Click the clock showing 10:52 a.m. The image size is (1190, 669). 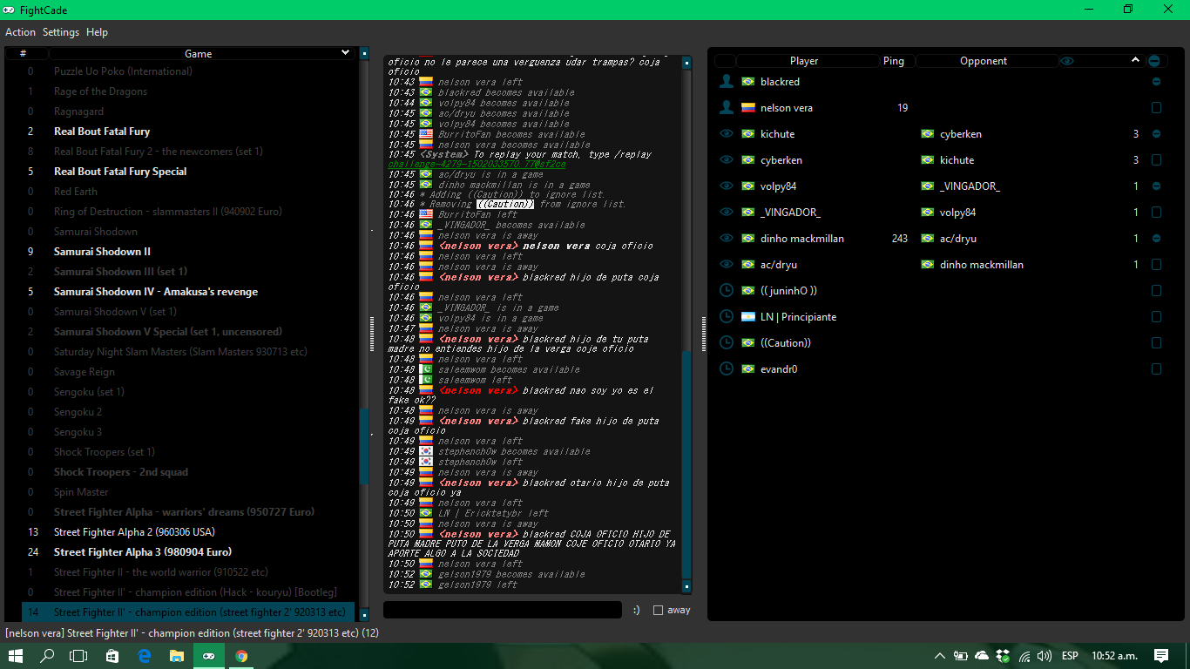(x=1115, y=656)
